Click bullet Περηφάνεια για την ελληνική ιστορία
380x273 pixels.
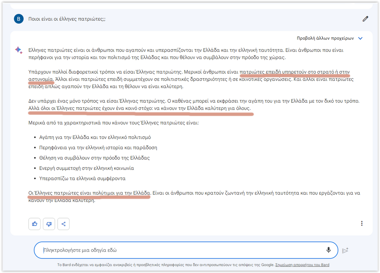[x=98, y=148]
